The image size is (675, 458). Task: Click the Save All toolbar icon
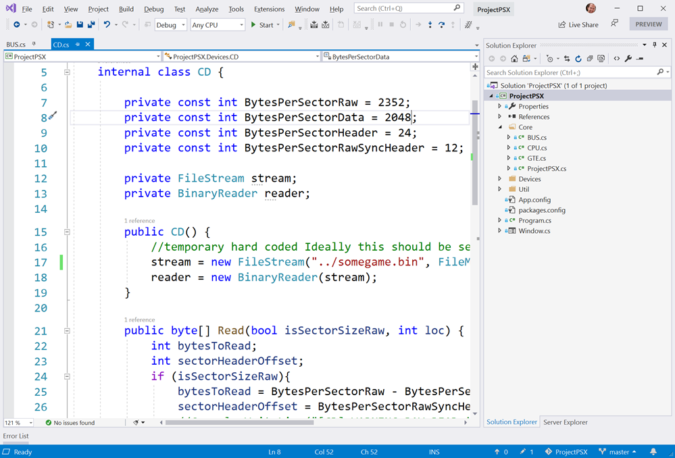coord(91,24)
